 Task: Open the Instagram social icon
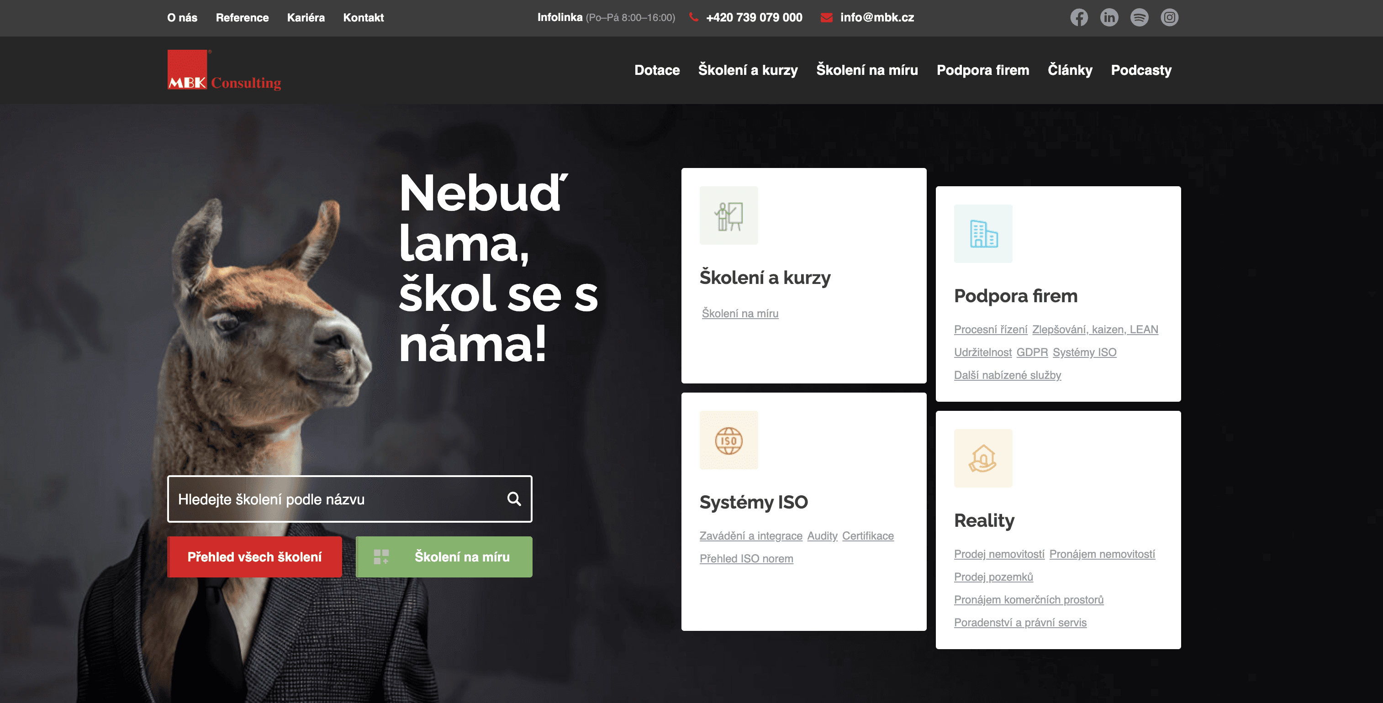pos(1169,18)
